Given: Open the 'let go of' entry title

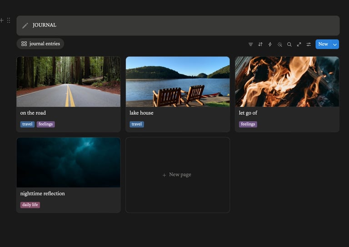Looking at the screenshot, I should 248,113.
